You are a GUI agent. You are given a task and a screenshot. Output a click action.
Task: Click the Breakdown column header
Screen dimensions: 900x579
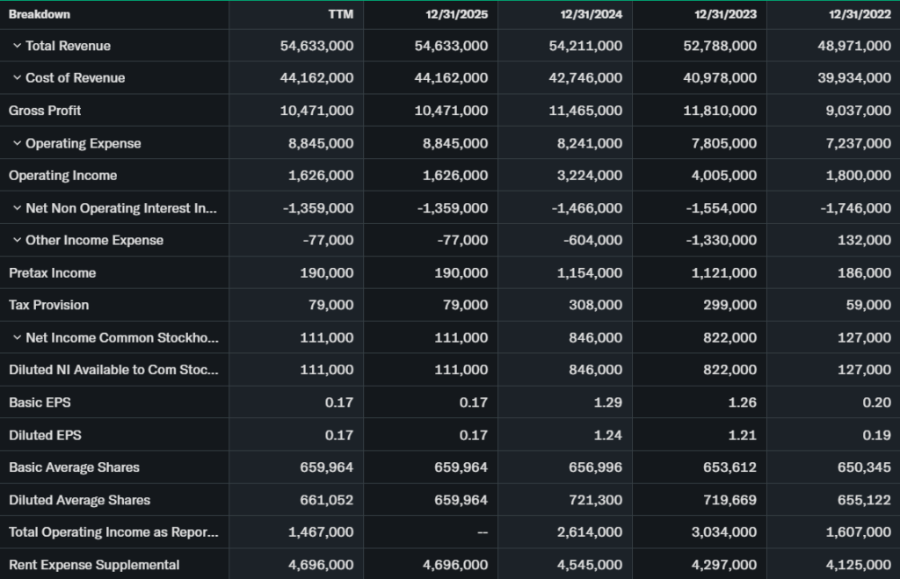pyautogui.click(x=40, y=14)
